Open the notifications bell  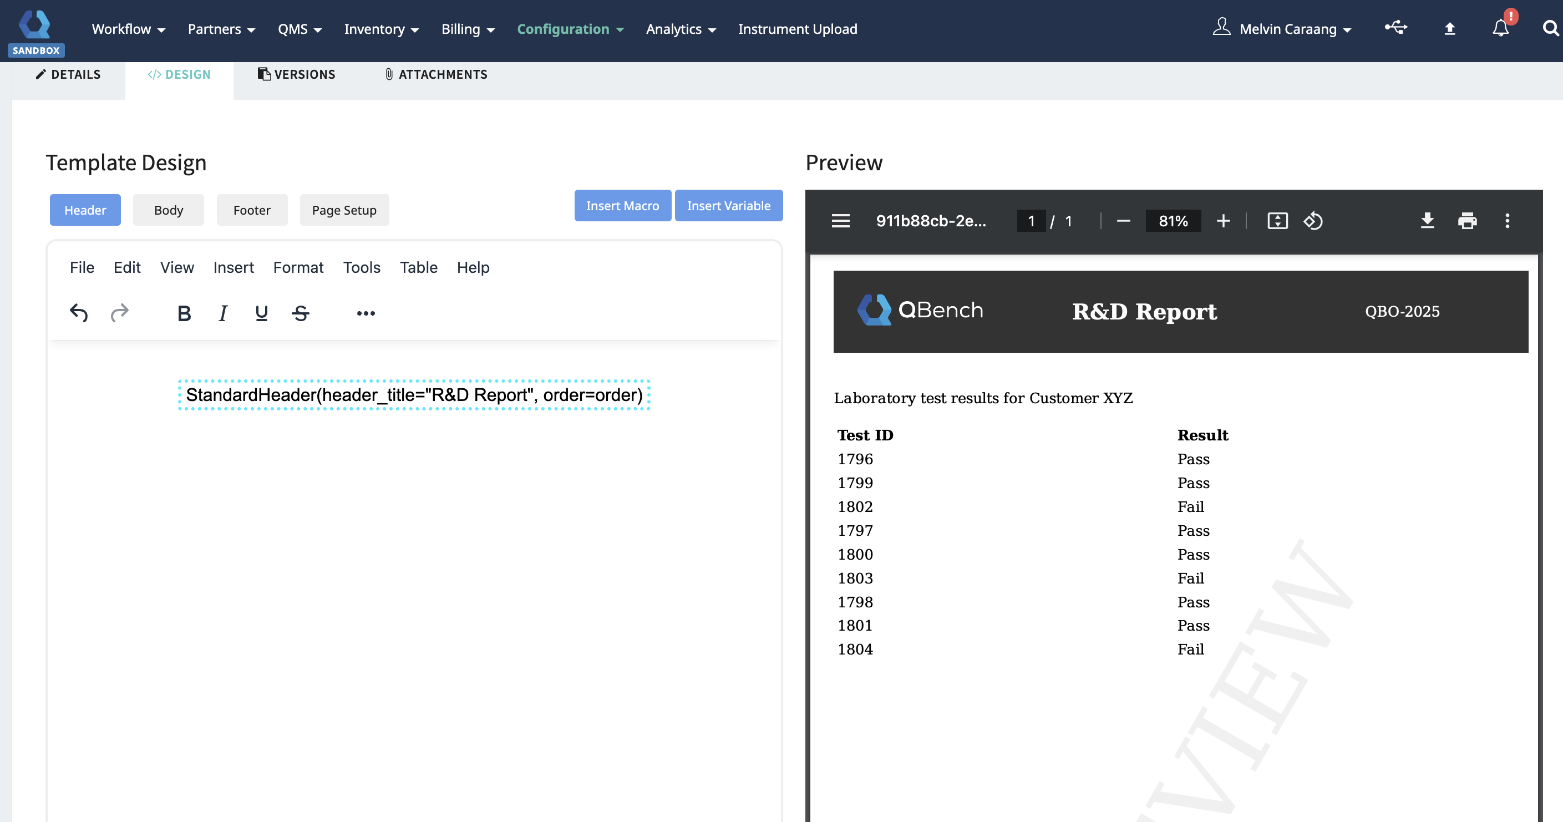pos(1500,28)
